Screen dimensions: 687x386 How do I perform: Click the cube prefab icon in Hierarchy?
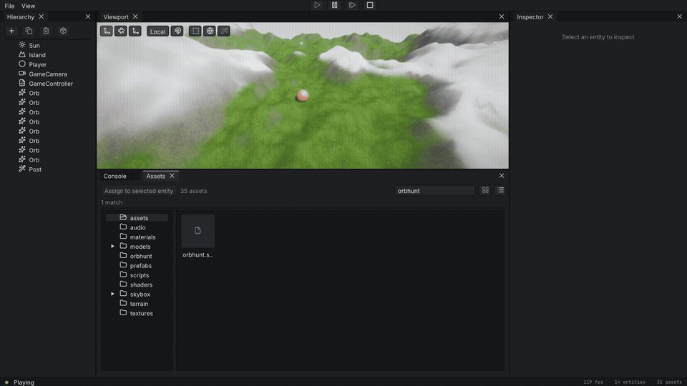click(63, 31)
